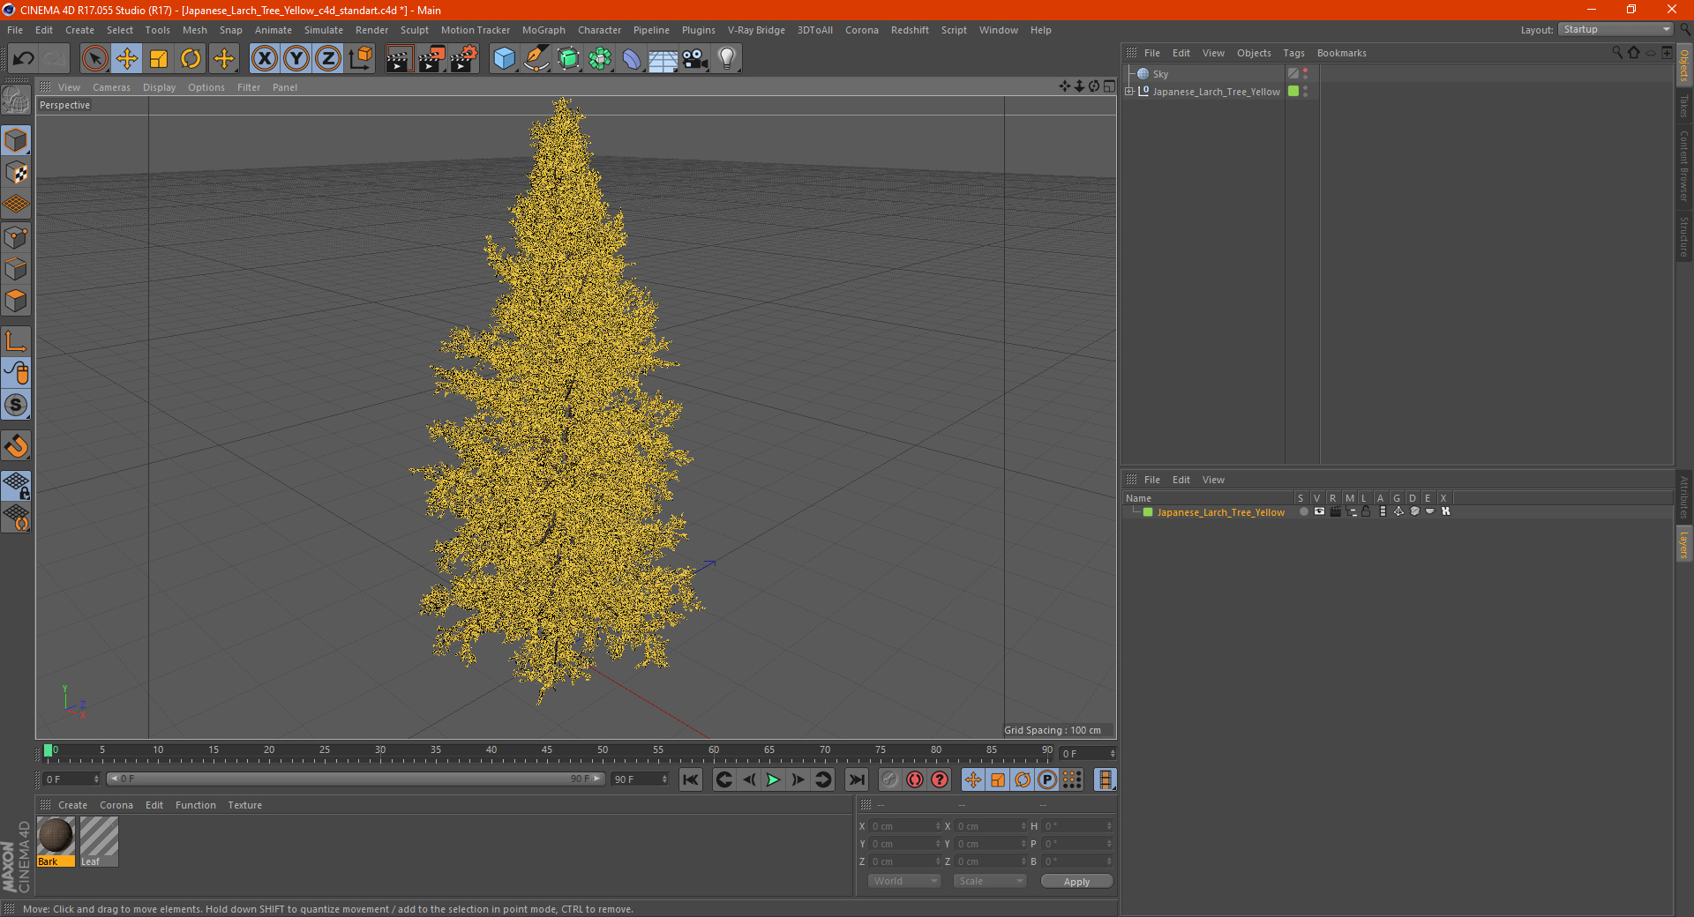This screenshot has height=917, width=1694.
Task: Open the viewport Display menu
Action: pyautogui.click(x=159, y=87)
